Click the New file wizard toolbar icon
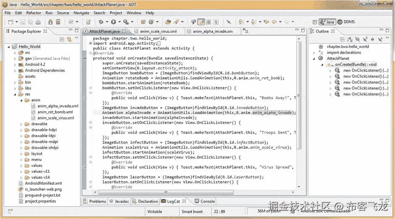 [11, 22]
